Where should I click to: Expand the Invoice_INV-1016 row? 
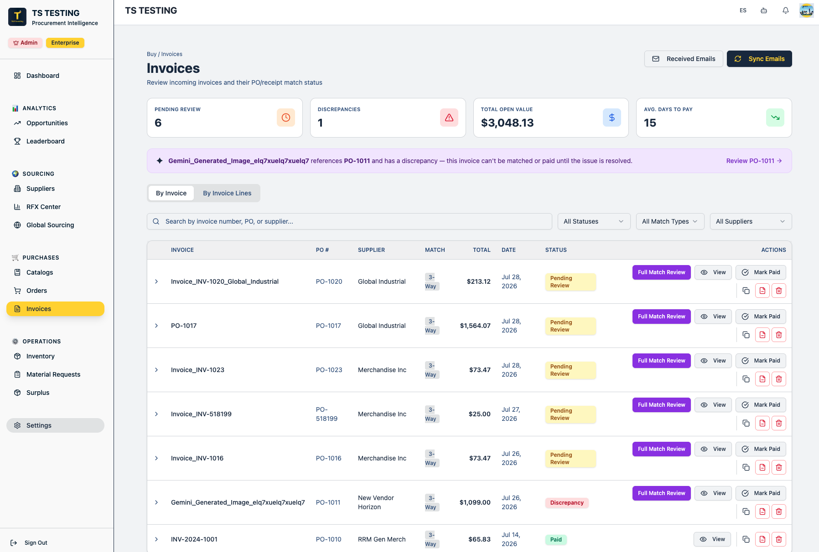point(156,458)
